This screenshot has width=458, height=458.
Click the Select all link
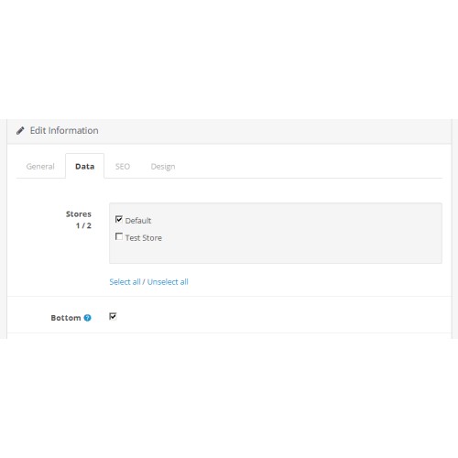(x=125, y=282)
